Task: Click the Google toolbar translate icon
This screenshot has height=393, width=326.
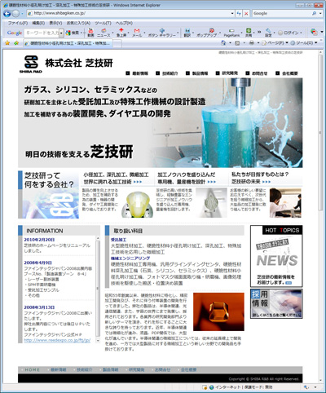Action: [187, 33]
